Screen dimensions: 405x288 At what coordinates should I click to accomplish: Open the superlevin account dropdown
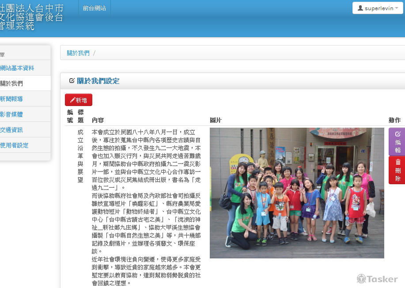377,8
